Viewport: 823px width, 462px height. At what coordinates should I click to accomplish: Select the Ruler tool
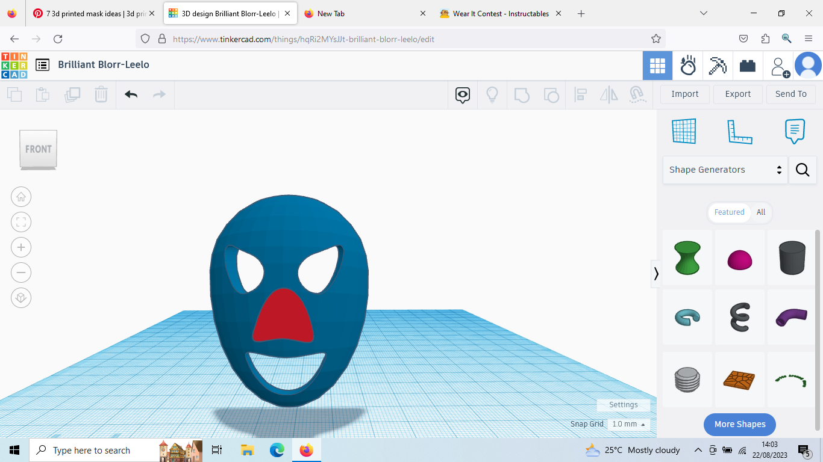point(740,131)
